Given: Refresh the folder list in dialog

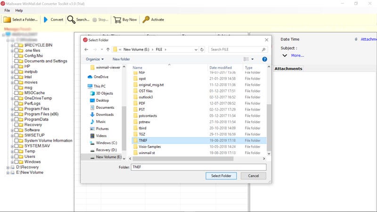Looking at the screenshot, I should point(202,49).
